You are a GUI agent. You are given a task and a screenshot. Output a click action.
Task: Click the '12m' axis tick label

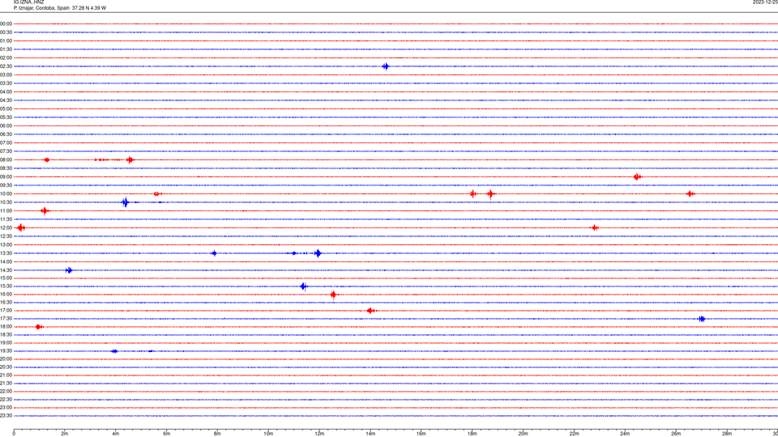pyautogui.click(x=319, y=434)
